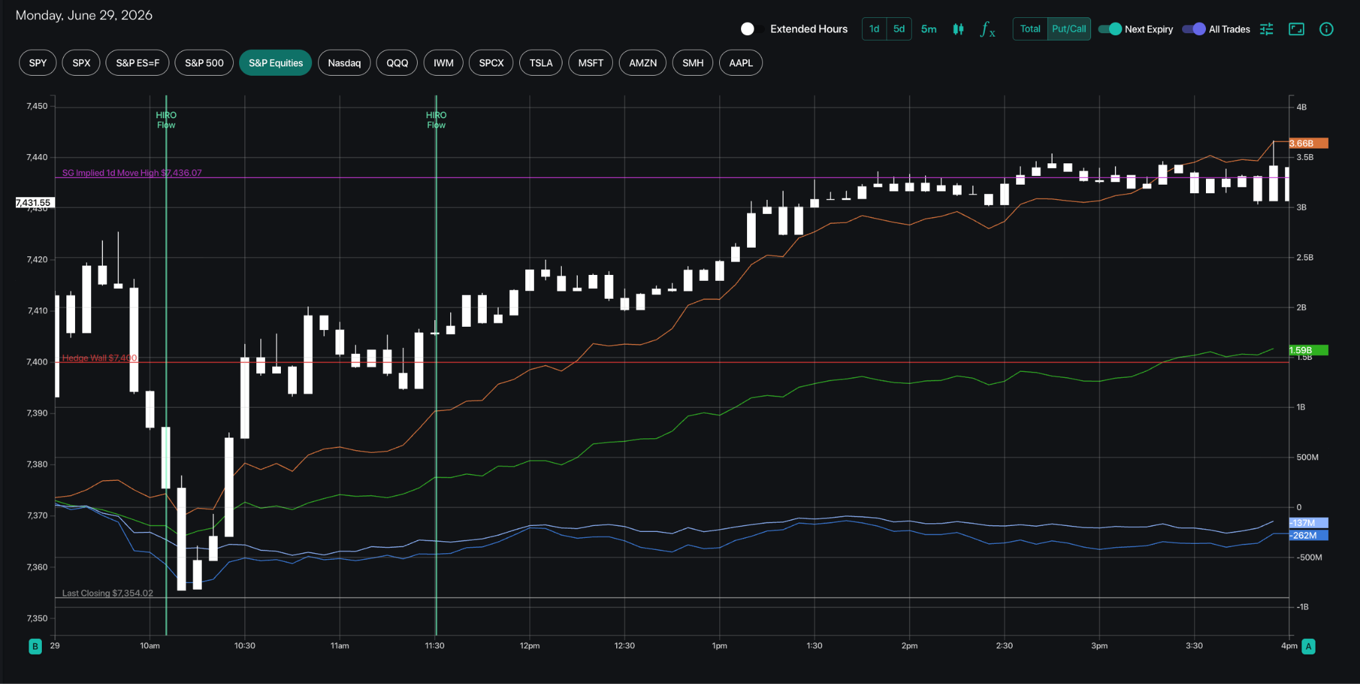Switch to the TSLA ticker tab
1360x684 pixels.
click(x=541, y=63)
